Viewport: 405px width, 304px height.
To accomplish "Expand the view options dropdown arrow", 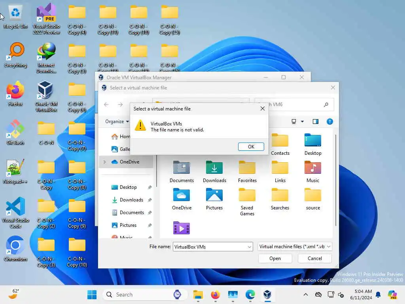I will (302, 122).
